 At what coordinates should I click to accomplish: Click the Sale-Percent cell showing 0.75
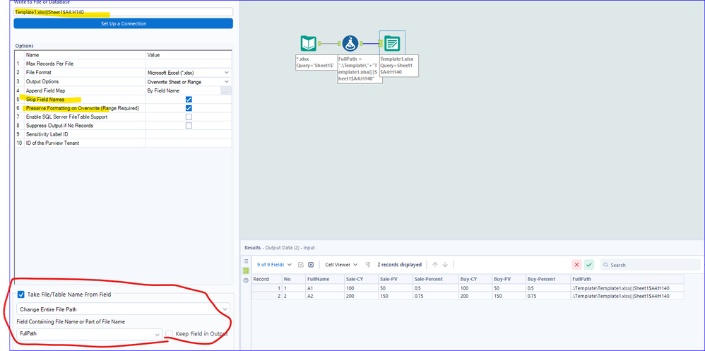(435, 296)
